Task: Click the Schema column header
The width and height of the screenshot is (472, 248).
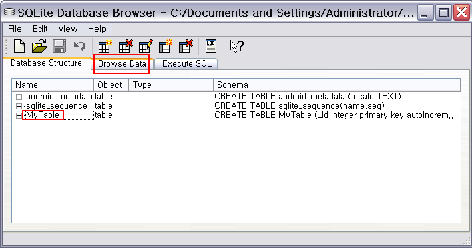Action: (337, 85)
